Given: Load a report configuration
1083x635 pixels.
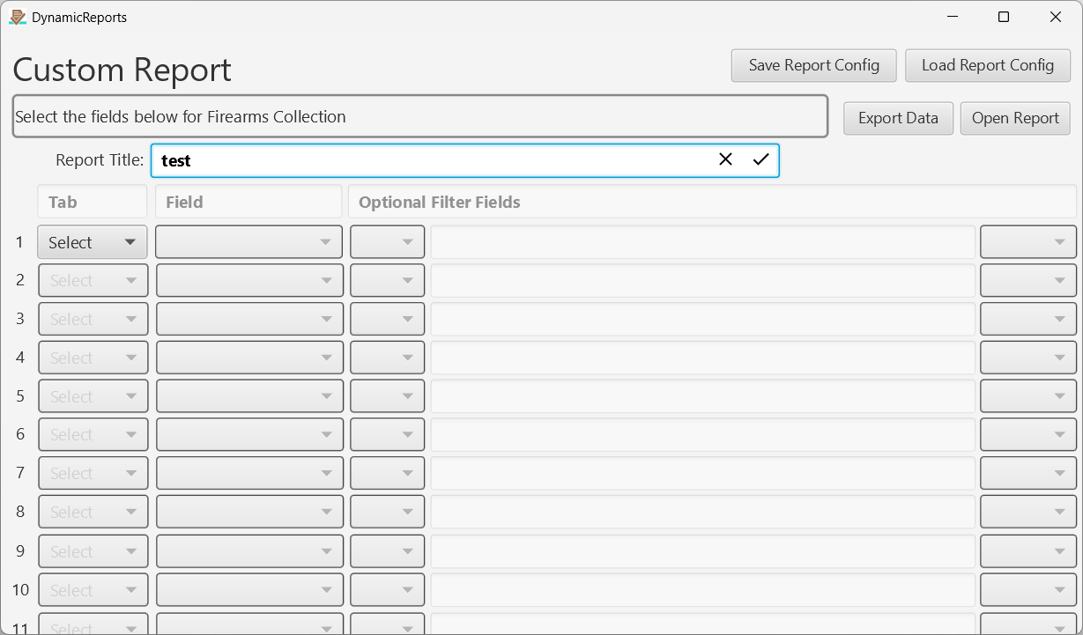Looking at the screenshot, I should tap(988, 65).
